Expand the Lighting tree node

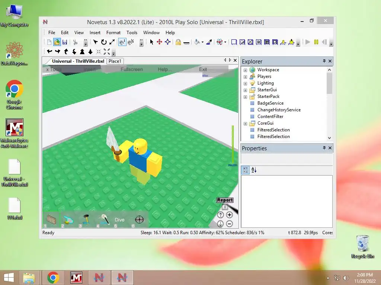tap(246, 83)
